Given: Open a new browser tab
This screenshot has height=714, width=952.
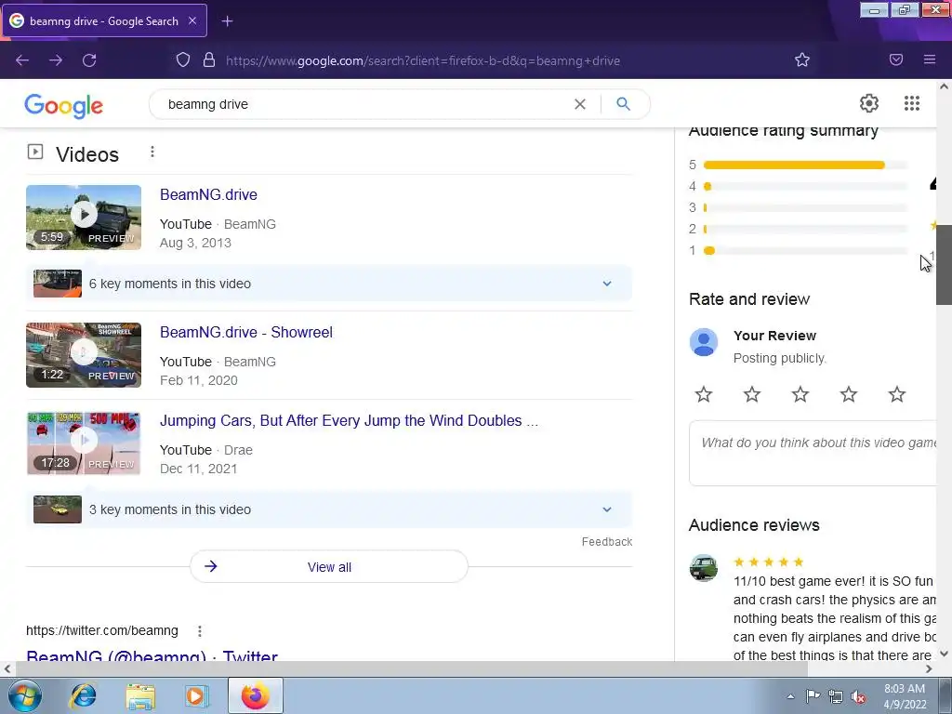Looking at the screenshot, I should (227, 21).
